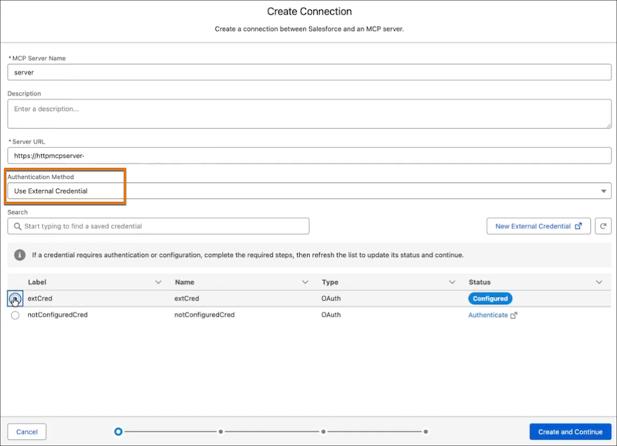Click the Label column header

(37, 282)
